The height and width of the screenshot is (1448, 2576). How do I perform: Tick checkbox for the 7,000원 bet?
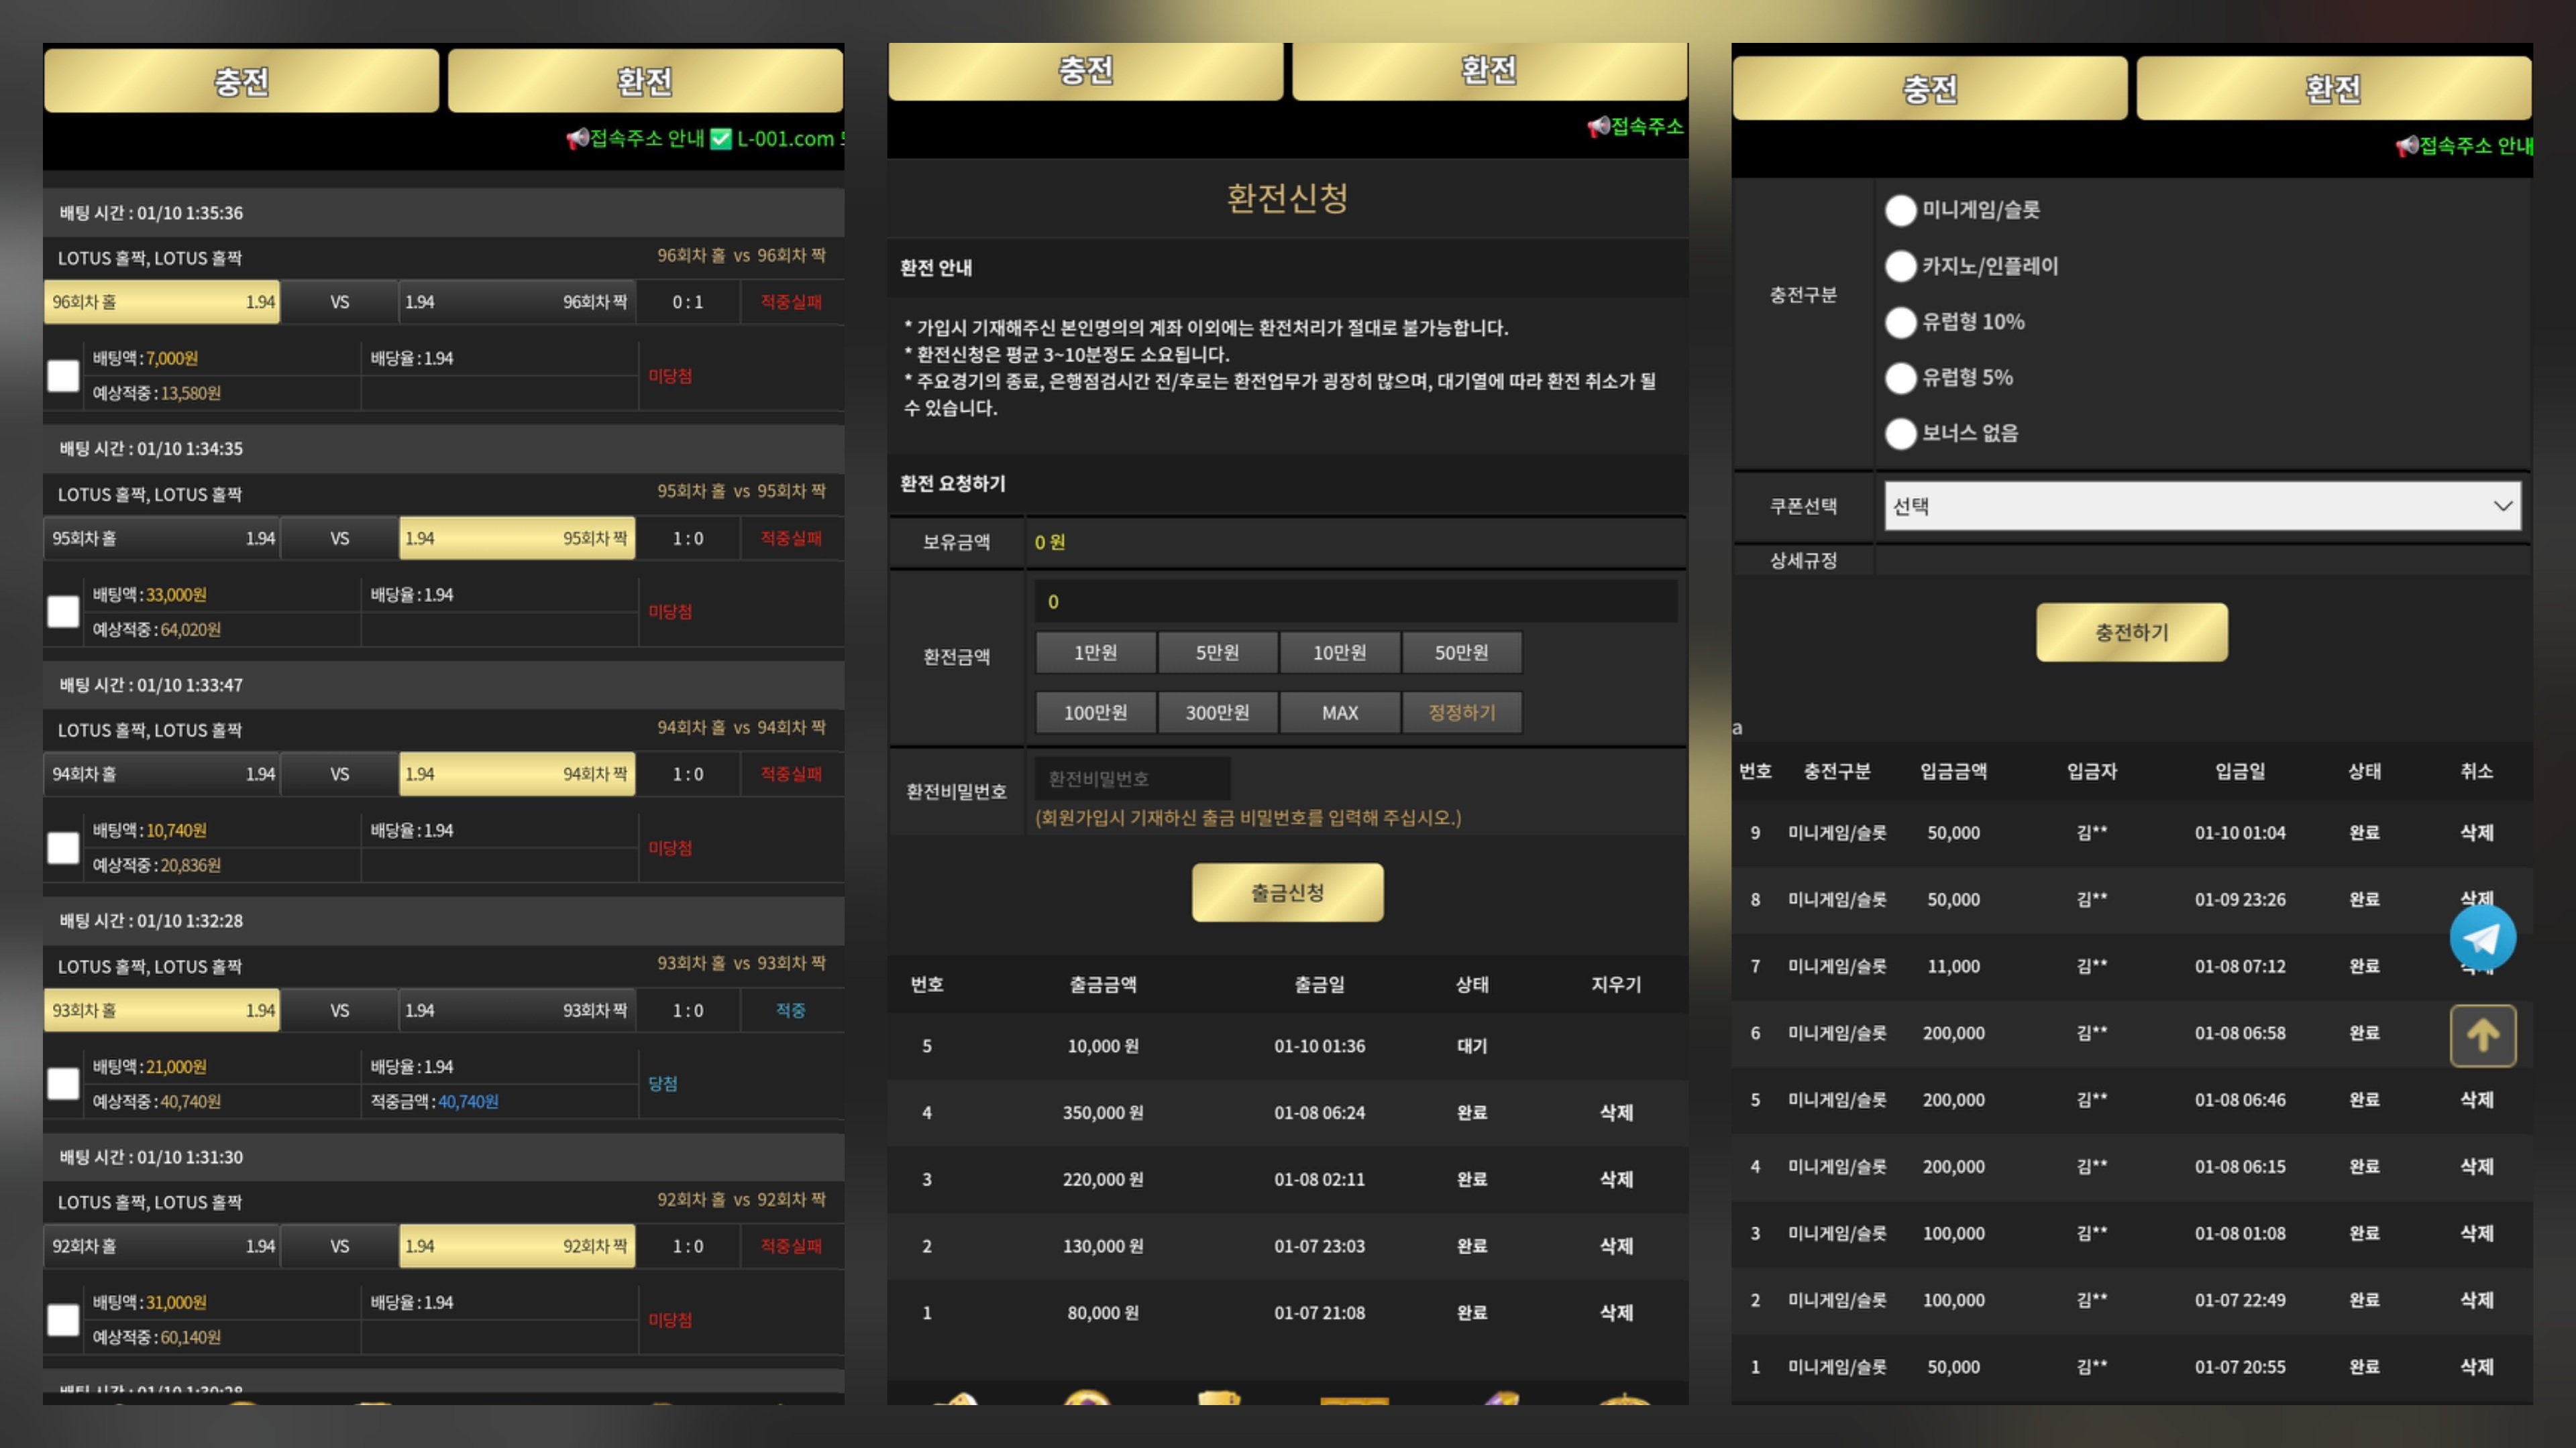[x=63, y=375]
